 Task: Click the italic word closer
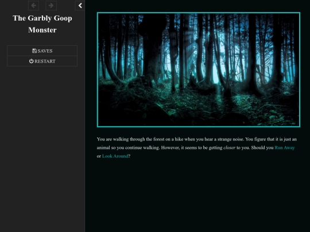(x=229, y=148)
